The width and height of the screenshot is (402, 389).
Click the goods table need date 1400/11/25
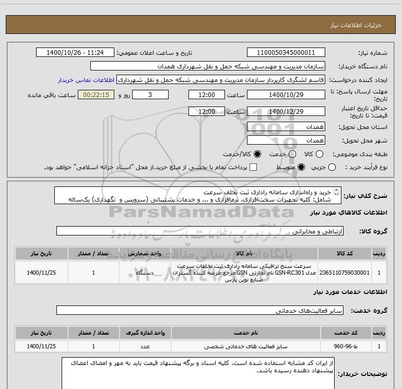coord(41,273)
